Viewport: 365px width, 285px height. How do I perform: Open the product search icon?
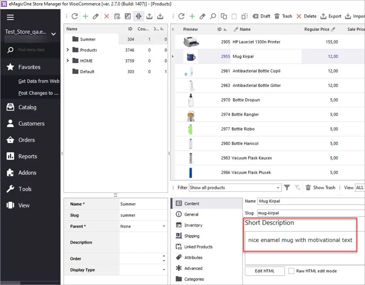point(213,16)
